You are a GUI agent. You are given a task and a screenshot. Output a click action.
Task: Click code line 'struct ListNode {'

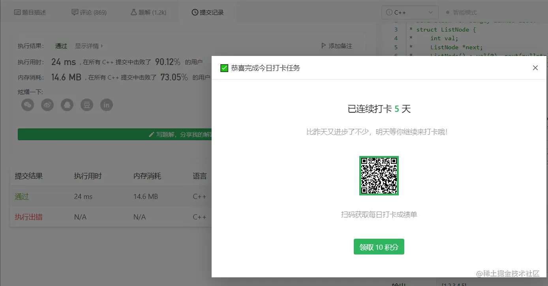446,30
